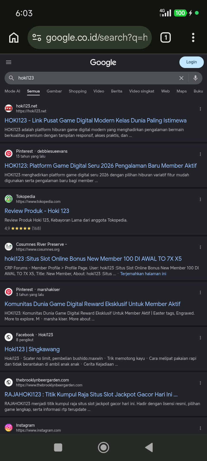This screenshot has width=207, height=461.
Task: Select the Mode AI tab
Action: (12, 91)
